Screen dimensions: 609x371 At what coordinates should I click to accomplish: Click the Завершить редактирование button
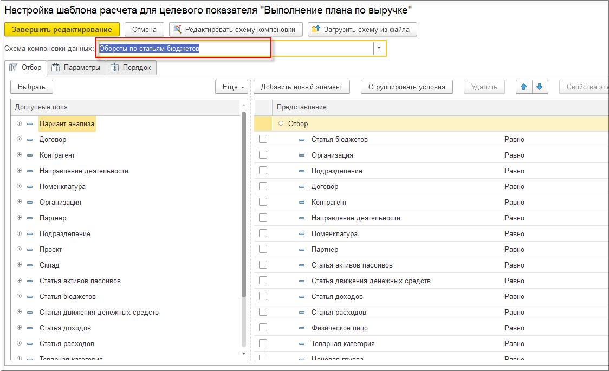pyautogui.click(x=62, y=29)
